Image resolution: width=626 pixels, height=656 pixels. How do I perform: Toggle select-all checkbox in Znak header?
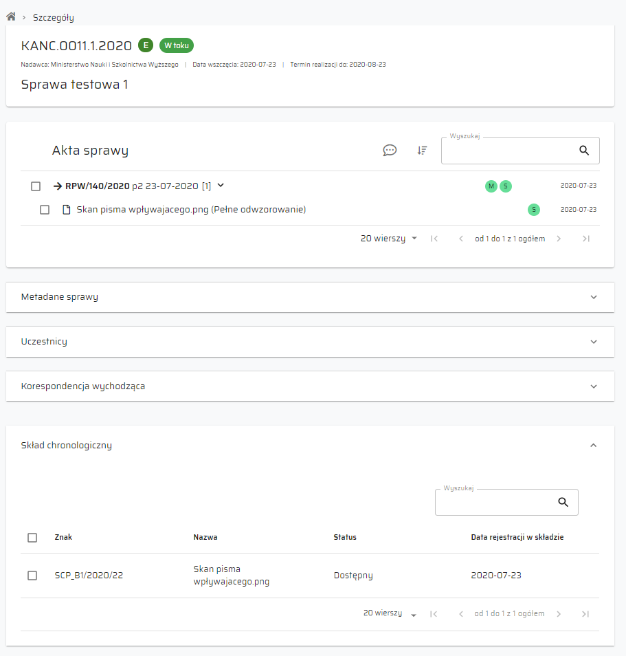32,538
